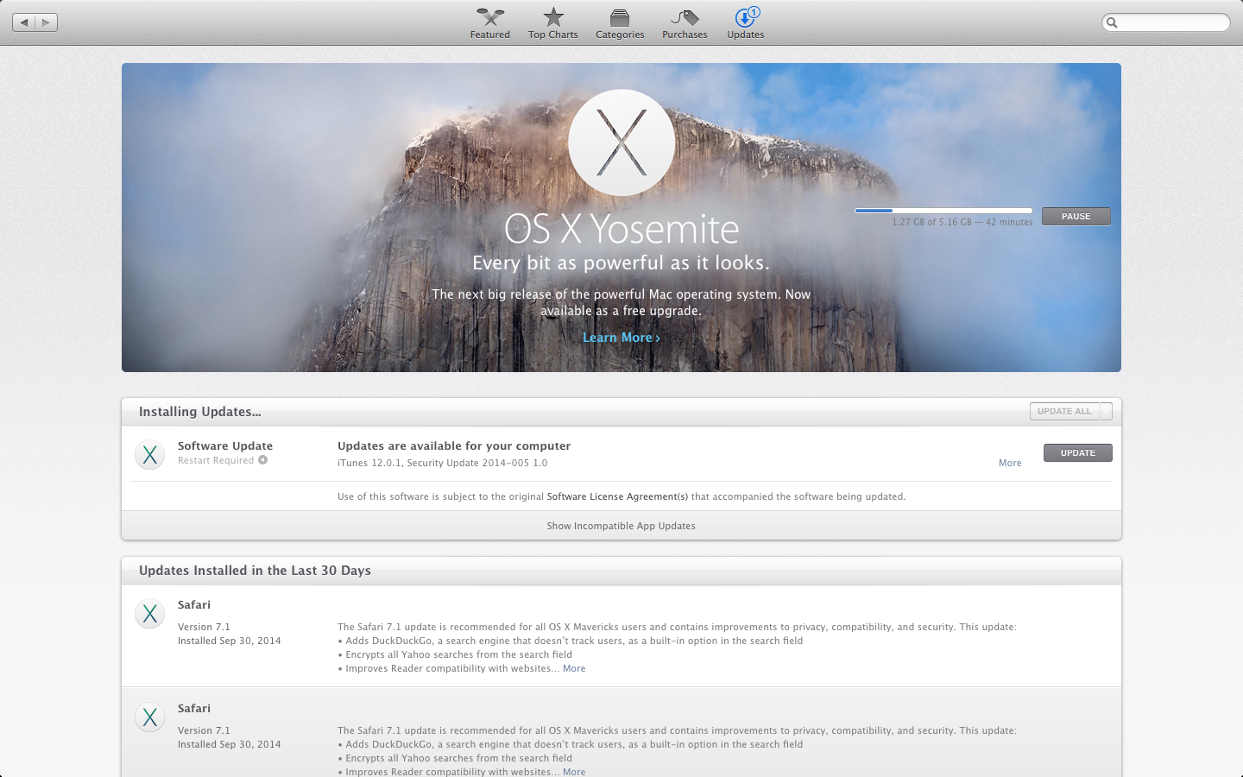Image resolution: width=1243 pixels, height=777 pixels.
Task: Click the Update button for Software Update
Action: tap(1077, 453)
